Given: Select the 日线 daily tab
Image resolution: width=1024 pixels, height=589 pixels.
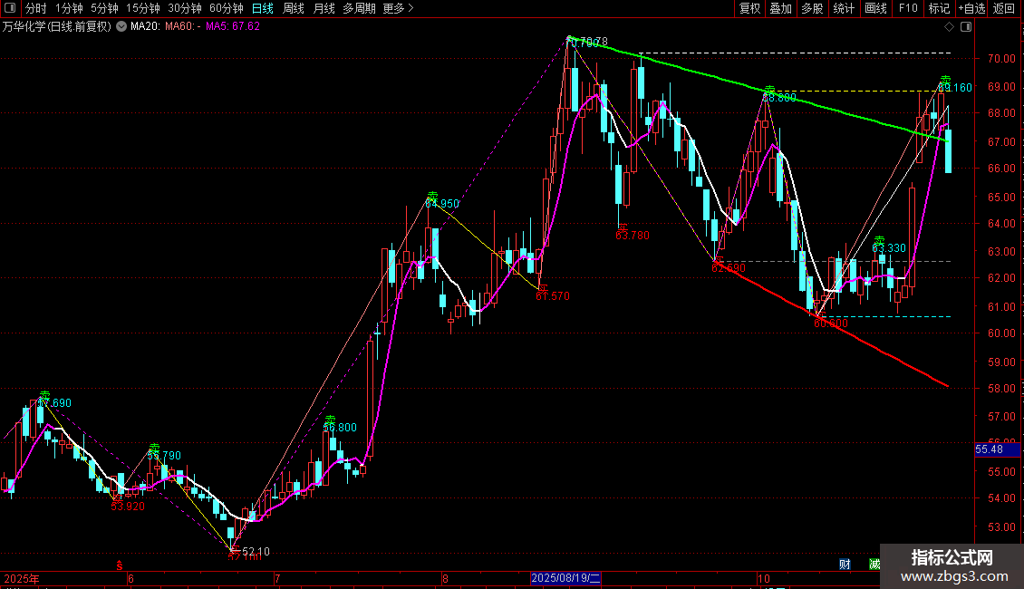Looking at the screenshot, I should [x=263, y=8].
